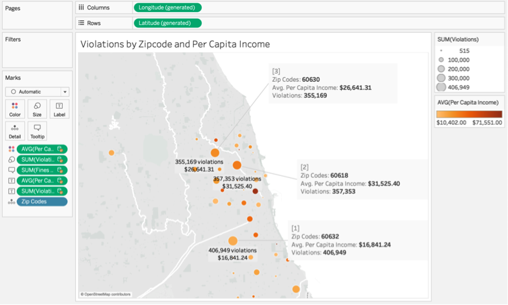Click the Color button in Marks card

coord(15,109)
